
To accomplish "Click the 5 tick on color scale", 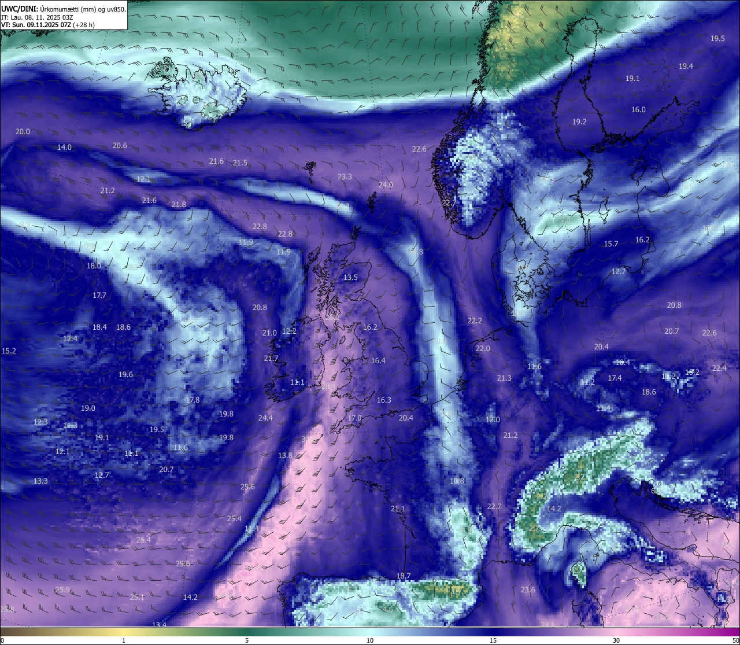I will point(247,640).
